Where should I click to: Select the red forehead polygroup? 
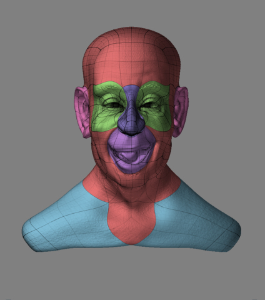coord(131,69)
